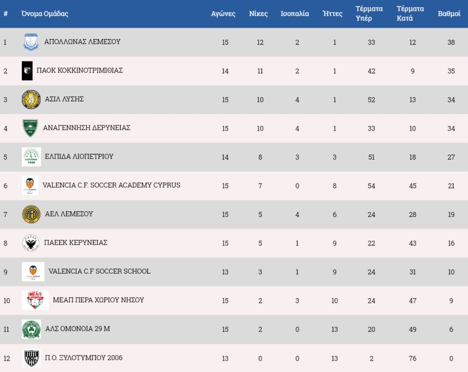Click ΠΑΟΚ ΚΟΚΚΙΝΟΤΡΙΜΙΘΙΑΣ goals-for value 42
468x372 pixels.
click(x=371, y=71)
